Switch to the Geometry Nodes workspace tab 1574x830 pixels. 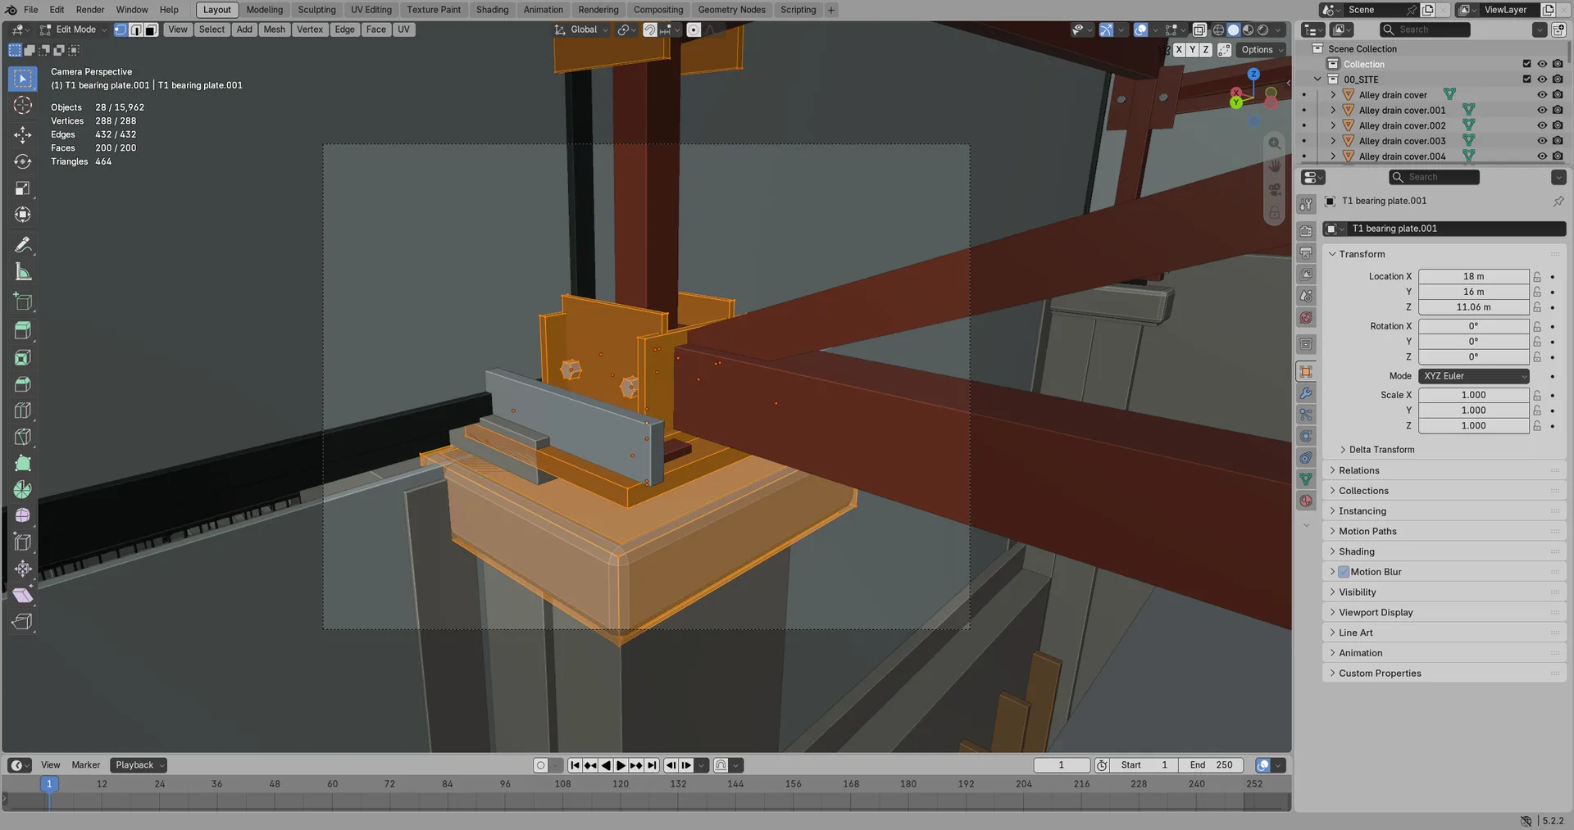click(731, 10)
